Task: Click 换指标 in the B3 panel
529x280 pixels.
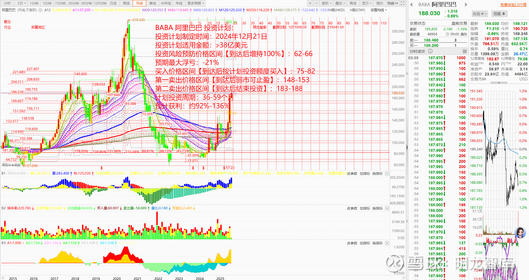Action: pyautogui.click(x=377, y=243)
